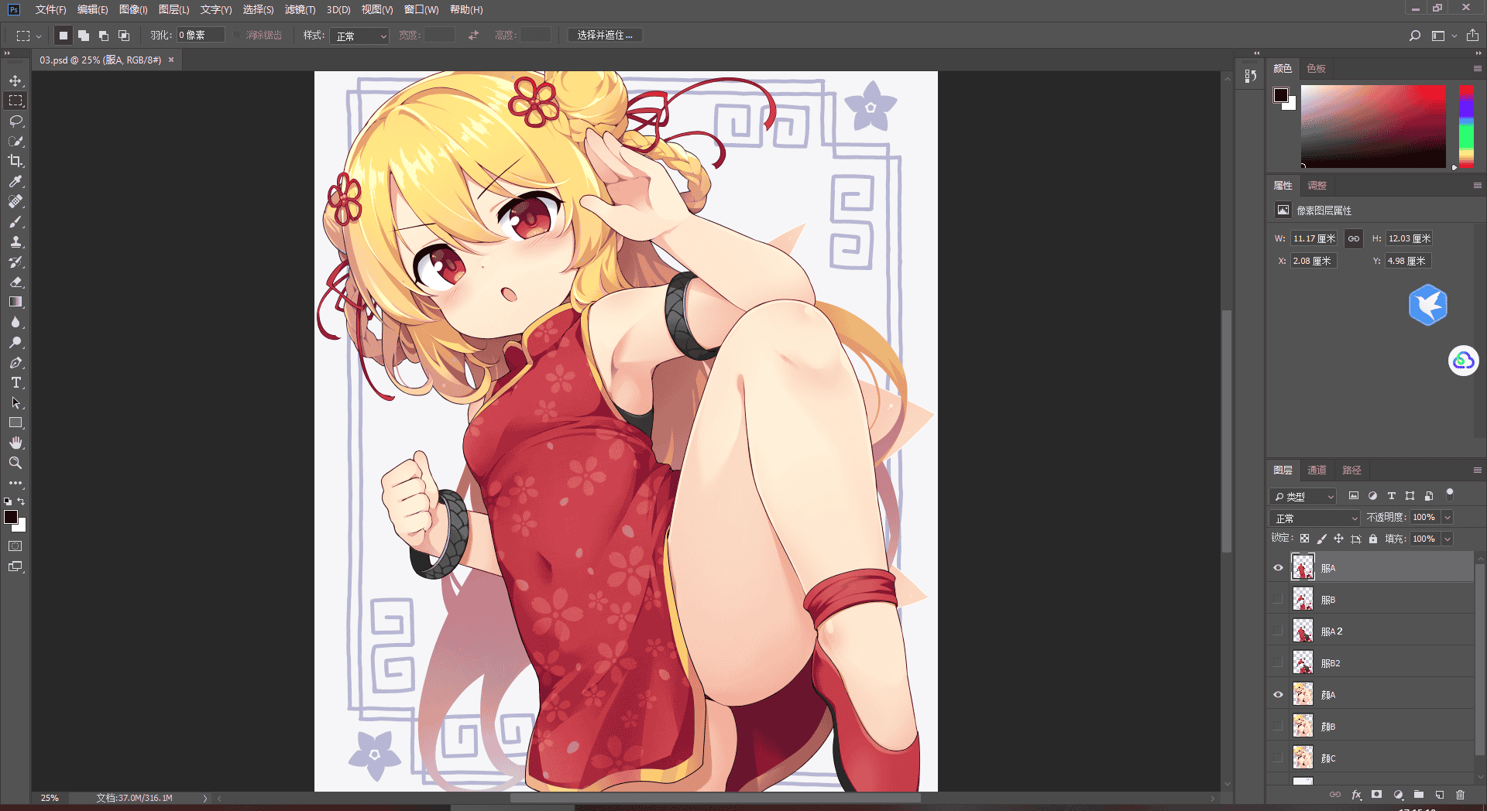
Task: Click Create new group folder icon
Action: pos(1418,795)
